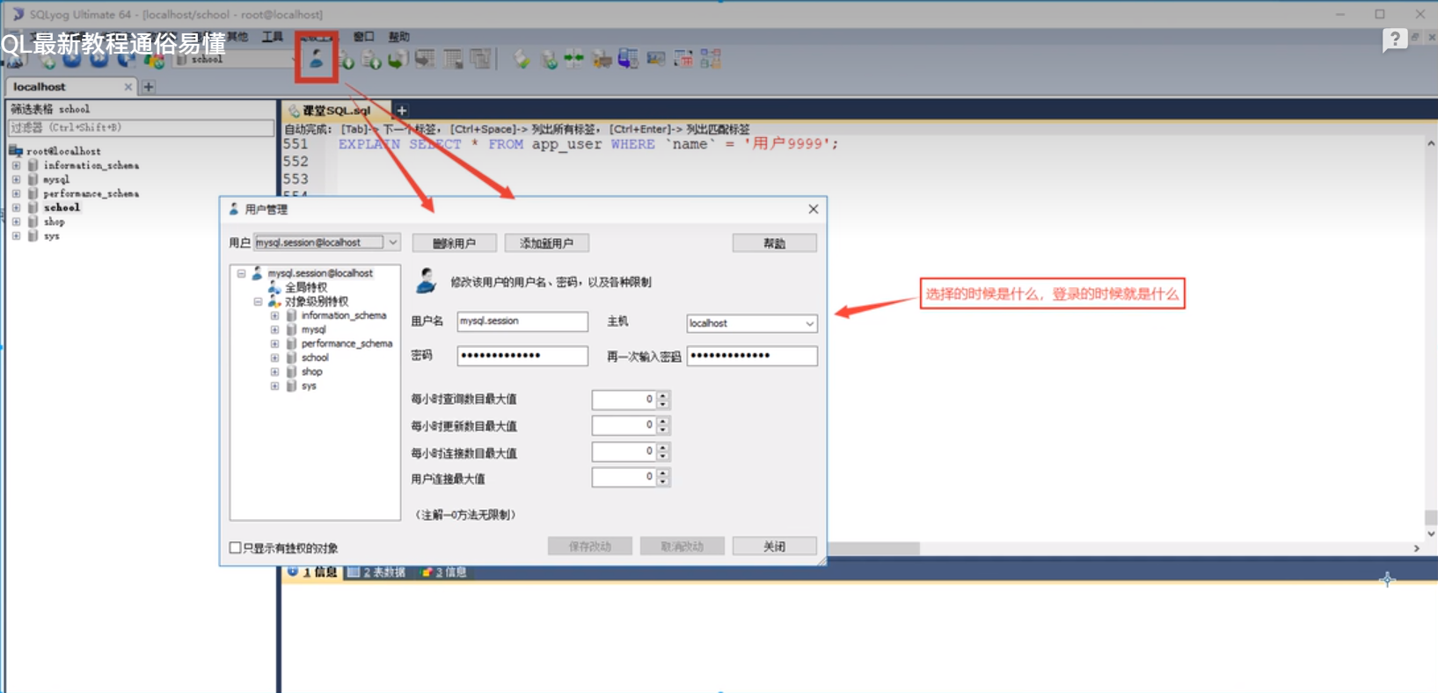The height and width of the screenshot is (693, 1438).
Task: Expand school node in object browser
Action: [16, 207]
